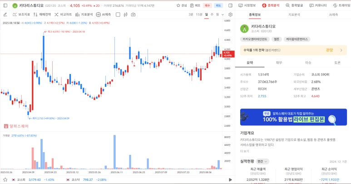Image resolution: width=351 pixels, height=184 pixels.
Task: Open 보조지표 auxiliary indicators
Action: [21, 15]
